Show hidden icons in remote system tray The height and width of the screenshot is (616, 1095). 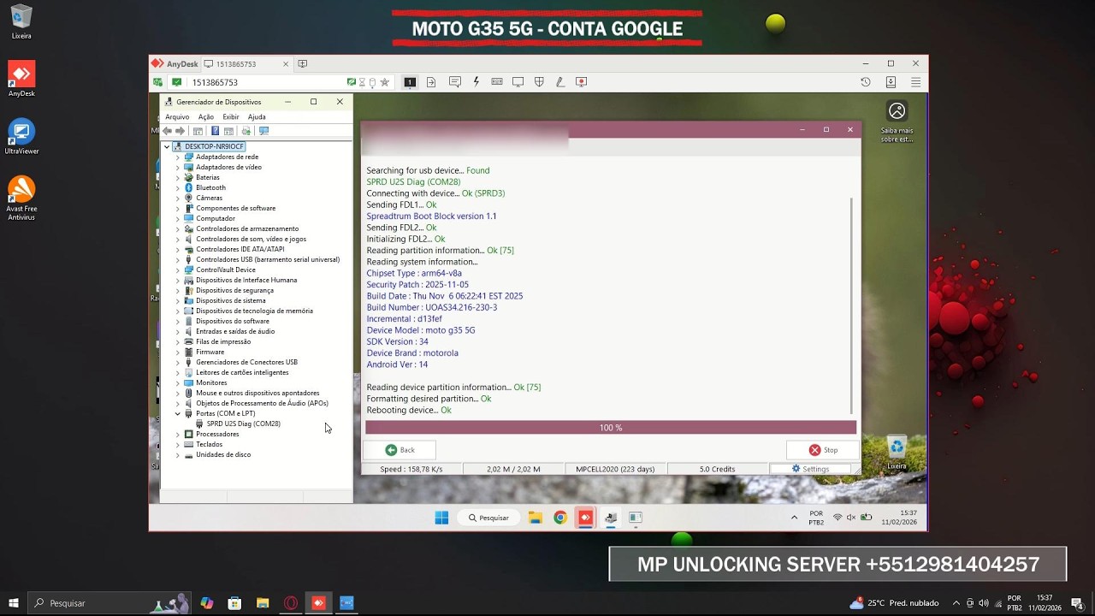(795, 518)
